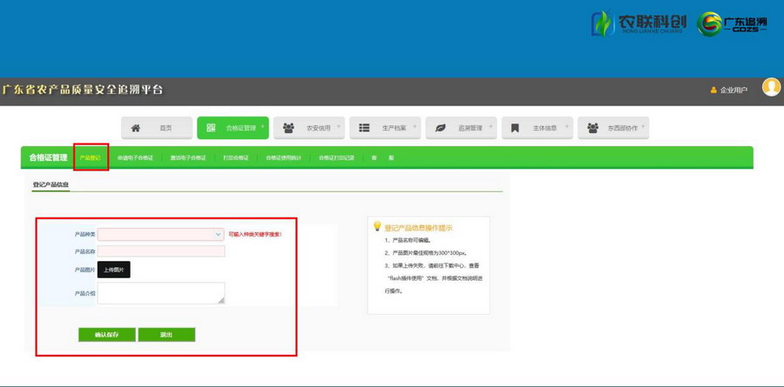This screenshot has height=387, width=784.
Task: Open the 产品登记 submenu tab
Action: click(91, 157)
